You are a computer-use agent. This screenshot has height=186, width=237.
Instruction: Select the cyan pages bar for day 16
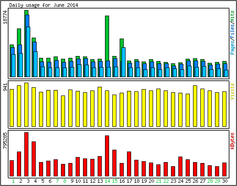pyautogui.click(x=123, y=62)
